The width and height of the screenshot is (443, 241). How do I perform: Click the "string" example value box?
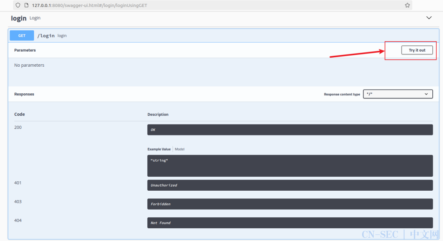(290, 166)
